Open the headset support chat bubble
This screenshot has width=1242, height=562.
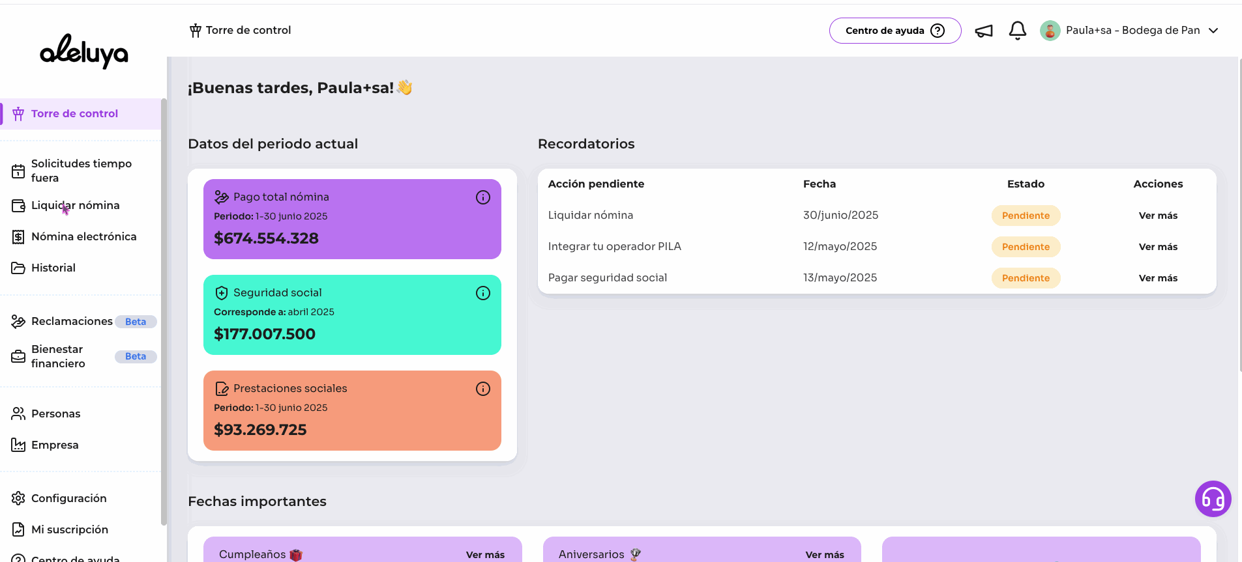pyautogui.click(x=1213, y=499)
